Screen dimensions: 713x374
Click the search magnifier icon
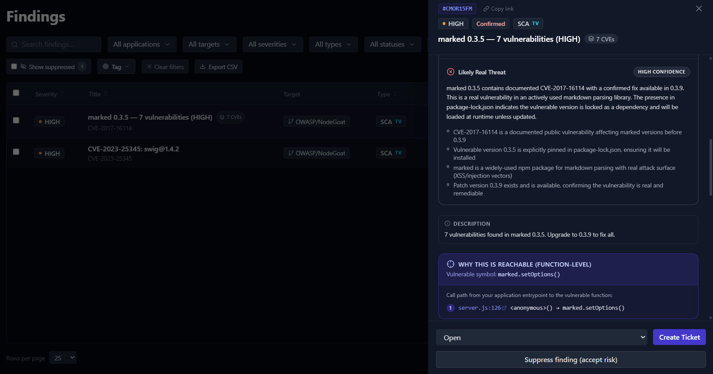click(15, 44)
